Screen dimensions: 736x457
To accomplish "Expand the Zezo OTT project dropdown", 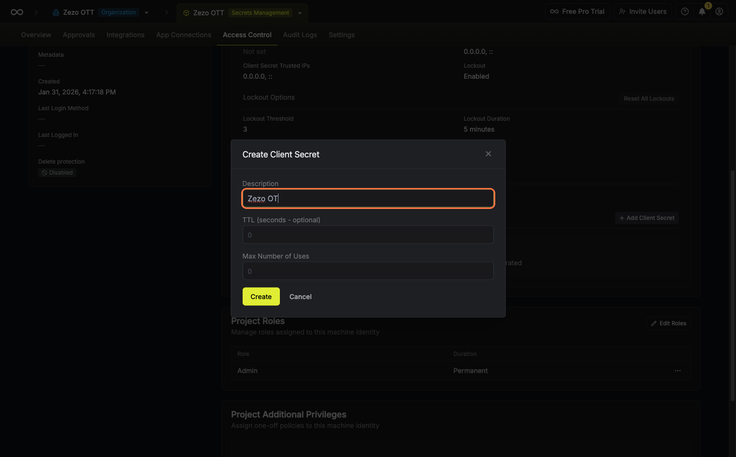I will click(x=300, y=13).
